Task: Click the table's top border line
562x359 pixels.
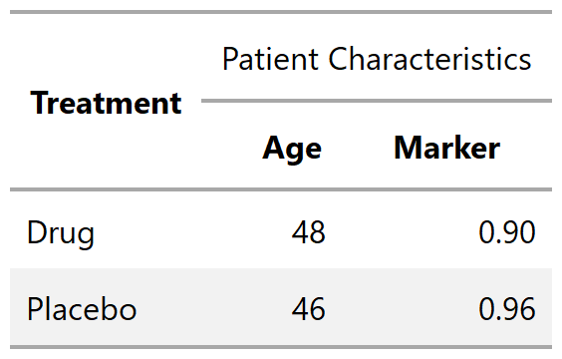Action: pos(281,12)
